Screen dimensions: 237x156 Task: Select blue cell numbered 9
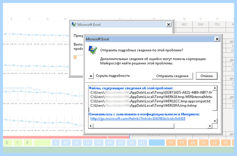(x=56, y=143)
